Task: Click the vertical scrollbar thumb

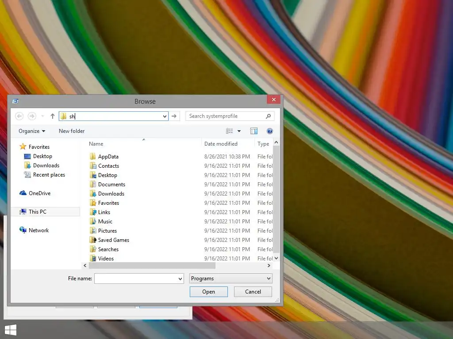Action: click(276, 199)
